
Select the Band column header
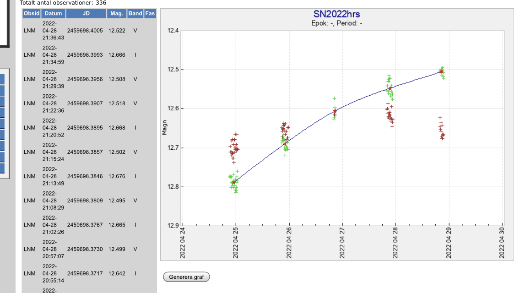[135, 14]
